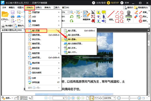This screenshot has height=101, width=151.
Task: Click the 编辑表单 edit form icon
Action: 86,14
